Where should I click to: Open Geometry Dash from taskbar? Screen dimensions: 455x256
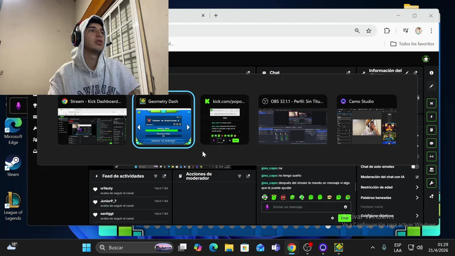point(338,247)
